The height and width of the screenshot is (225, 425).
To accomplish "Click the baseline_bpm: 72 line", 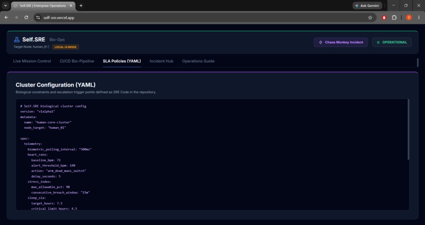I will 46,160.
